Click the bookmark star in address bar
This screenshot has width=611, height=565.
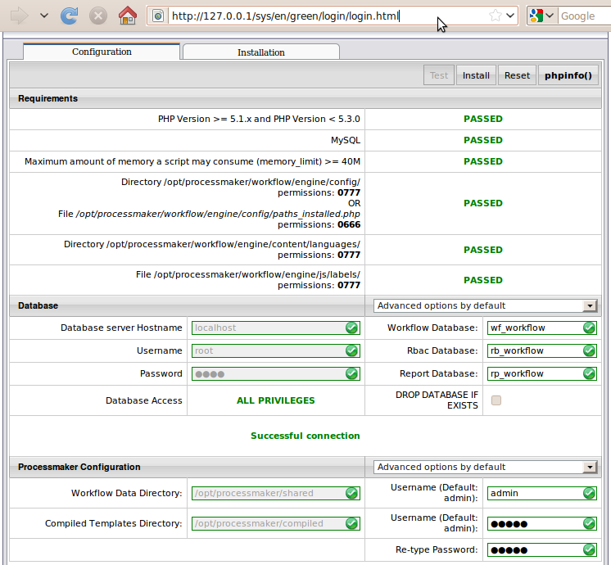coord(495,16)
